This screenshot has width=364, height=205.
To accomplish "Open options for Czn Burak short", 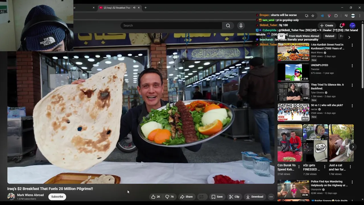I will coord(299,167).
